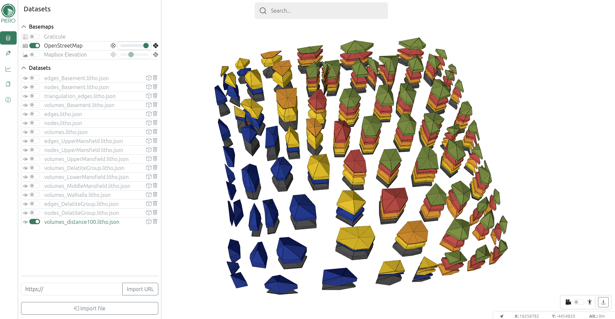Click the Y coordinate readout

pos(563,316)
